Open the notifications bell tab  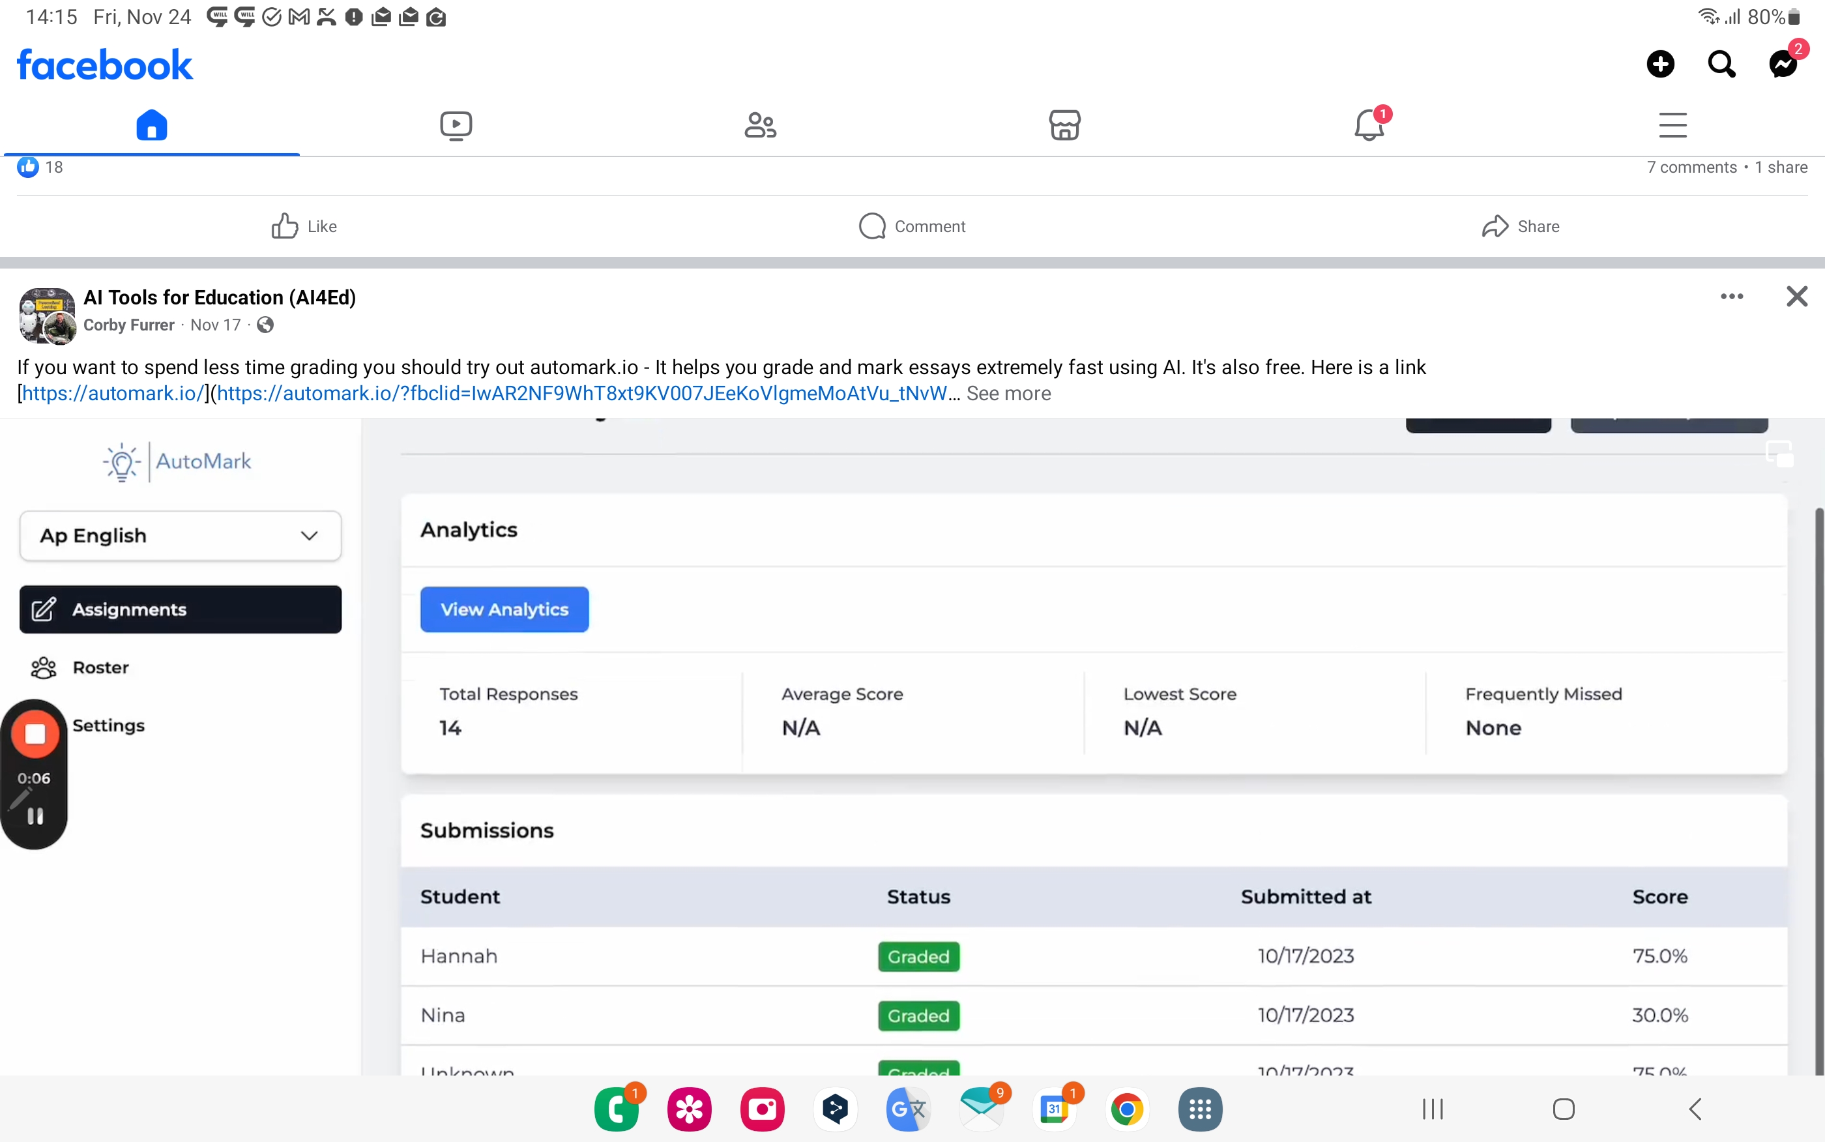[1368, 124]
